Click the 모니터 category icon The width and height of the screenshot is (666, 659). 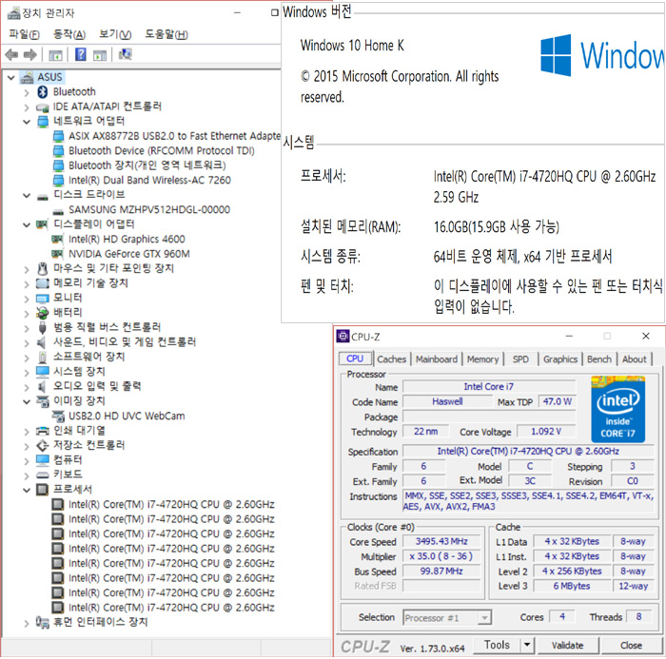tap(42, 299)
